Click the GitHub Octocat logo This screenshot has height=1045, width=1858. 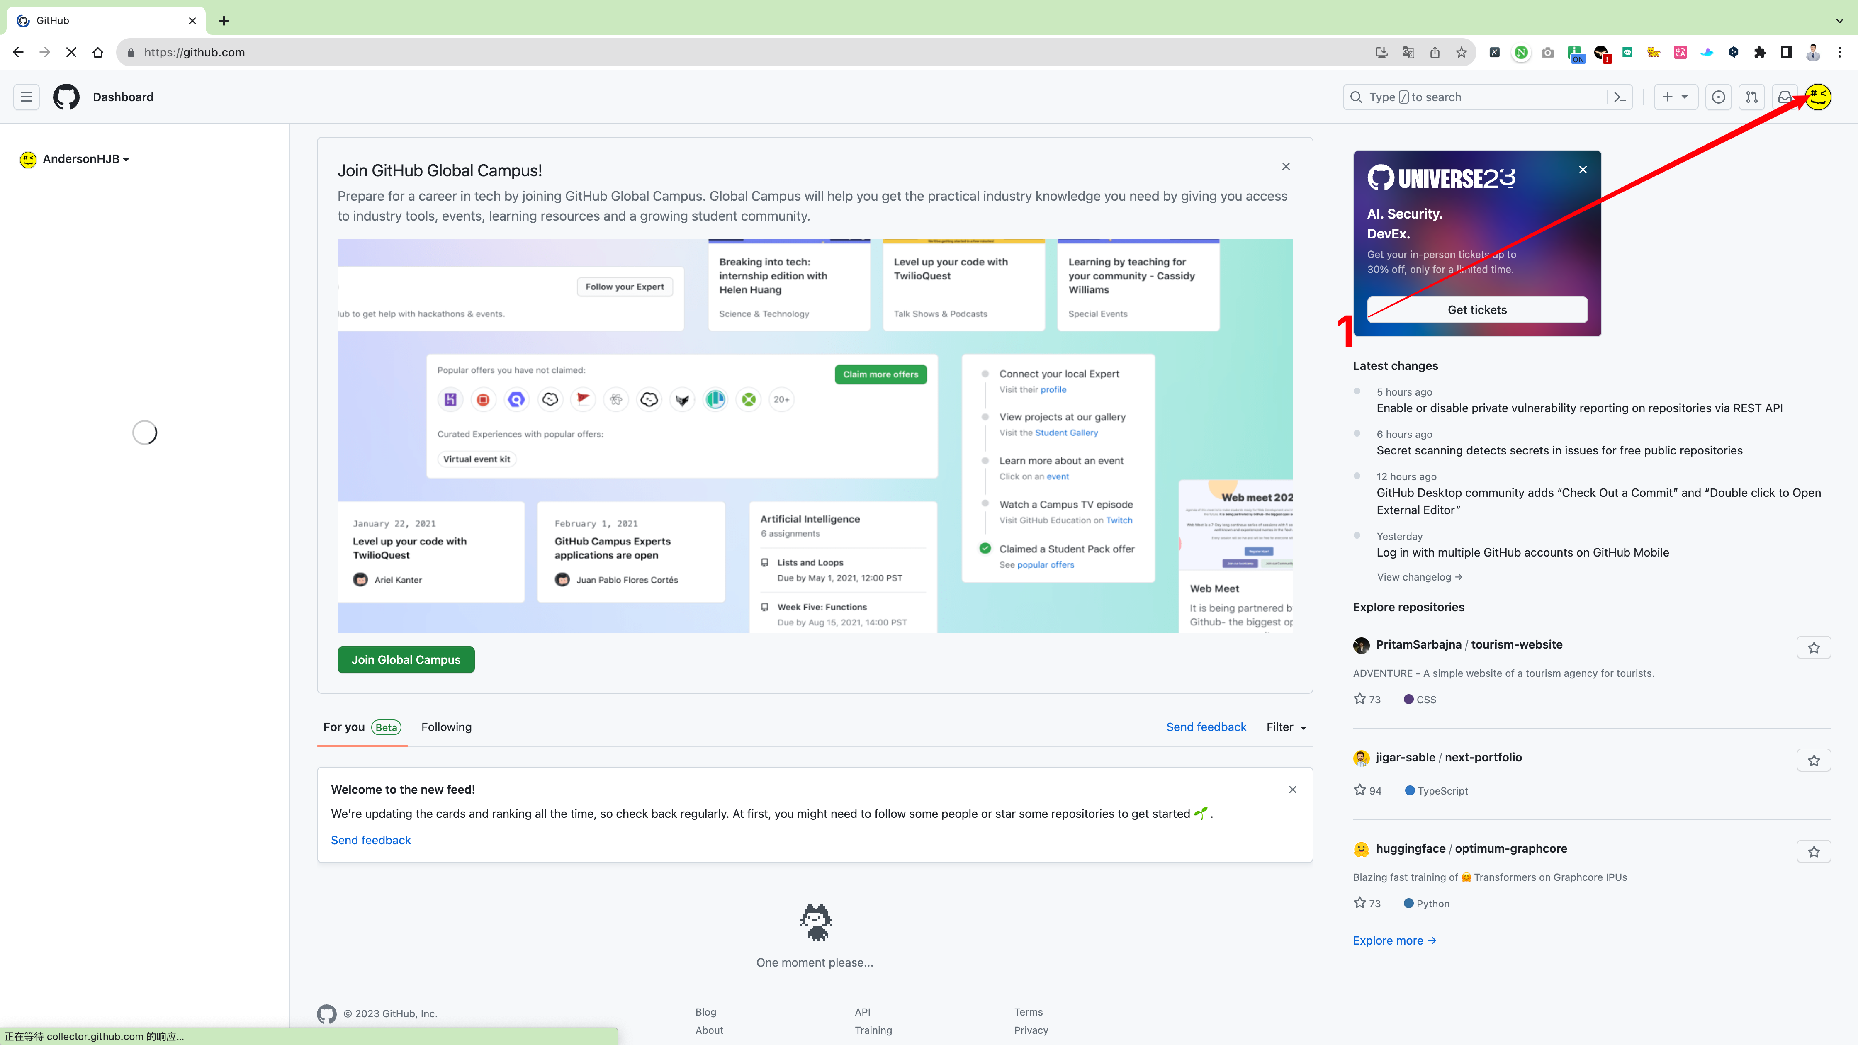[66, 97]
